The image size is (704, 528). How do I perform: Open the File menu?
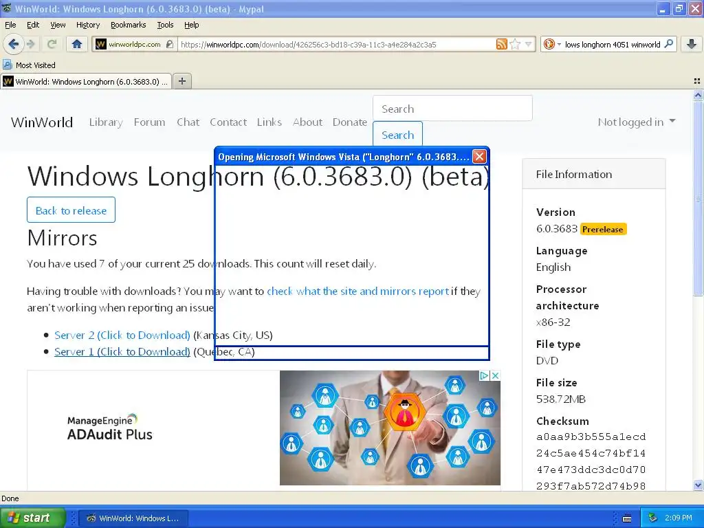tap(10, 25)
